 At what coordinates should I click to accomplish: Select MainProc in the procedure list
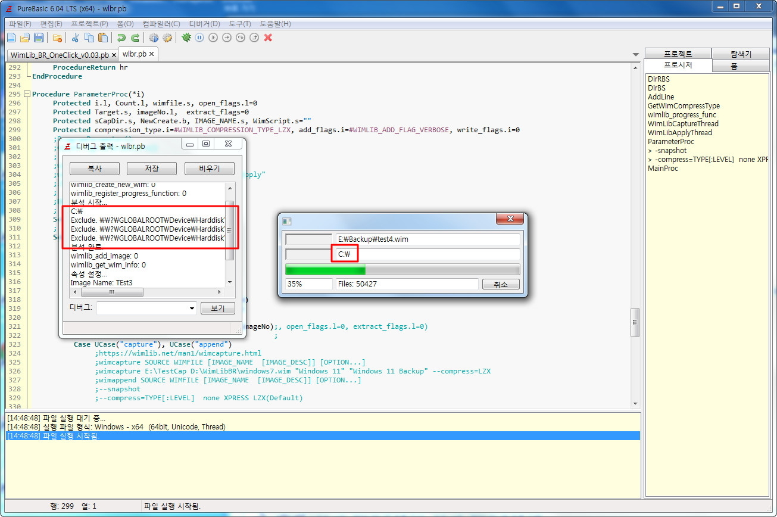tap(663, 168)
